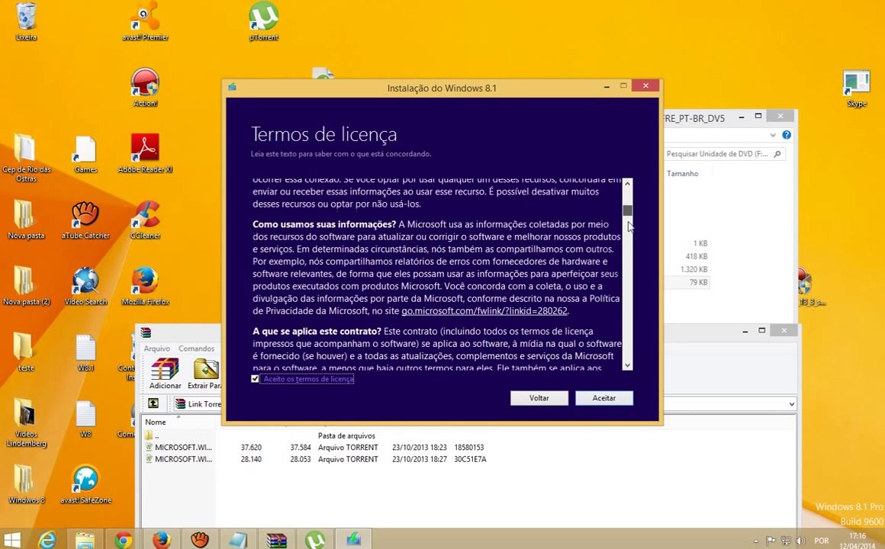885x549 pixels.
Task: Switch to µTorrent taskbar button
Action: tap(315, 539)
